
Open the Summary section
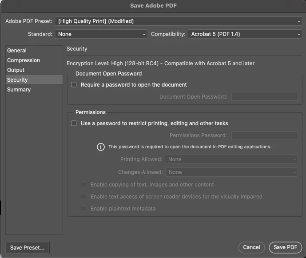pyautogui.click(x=34, y=90)
